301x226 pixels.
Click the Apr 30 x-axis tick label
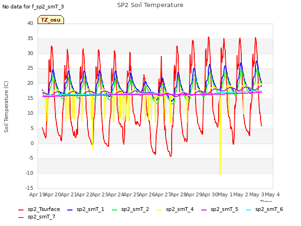click(x=210, y=194)
